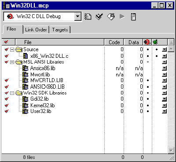Maximize the Win32DLL.mcp window
The height and width of the screenshot is (162, 176).
click(x=162, y=6)
